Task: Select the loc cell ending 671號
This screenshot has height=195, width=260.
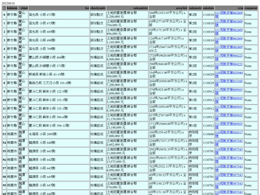Action: 59,15
